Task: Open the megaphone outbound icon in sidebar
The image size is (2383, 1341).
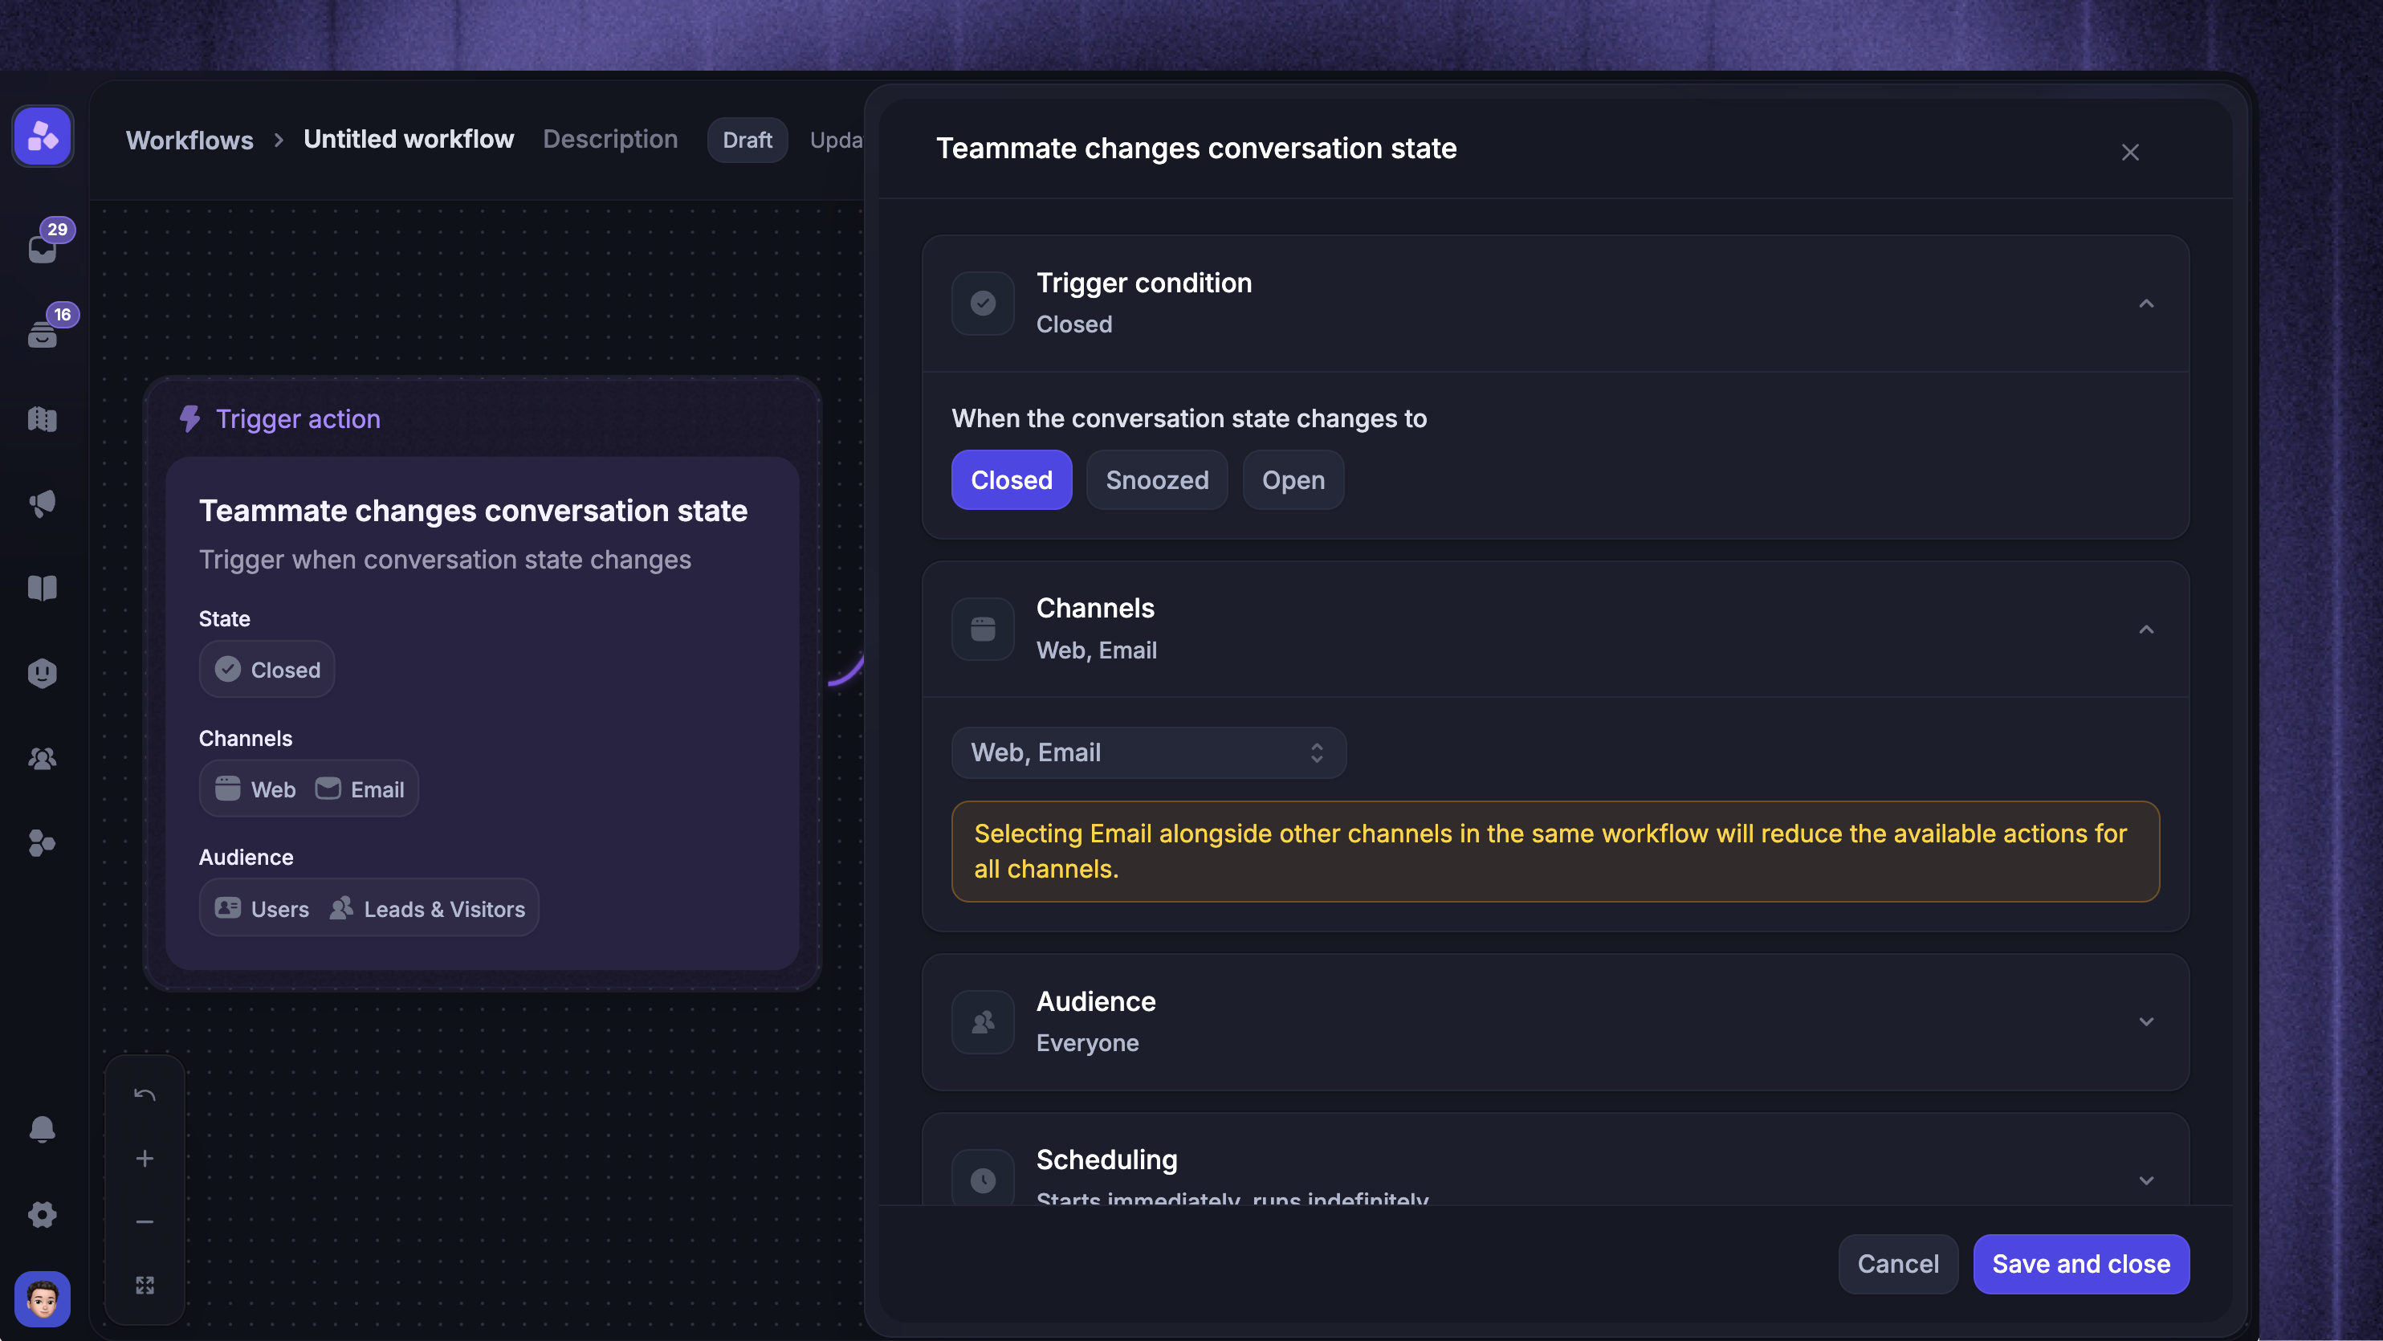Action: (x=43, y=503)
